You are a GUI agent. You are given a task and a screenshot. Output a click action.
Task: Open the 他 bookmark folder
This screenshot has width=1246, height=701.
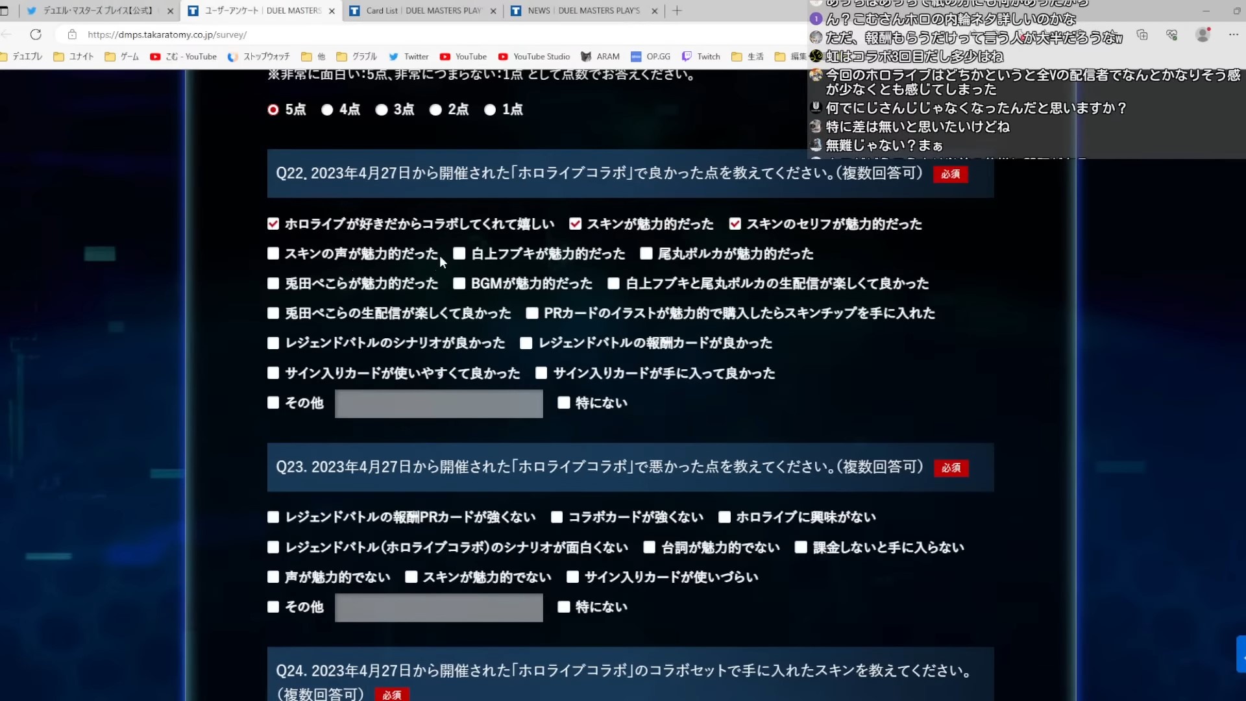coord(313,56)
